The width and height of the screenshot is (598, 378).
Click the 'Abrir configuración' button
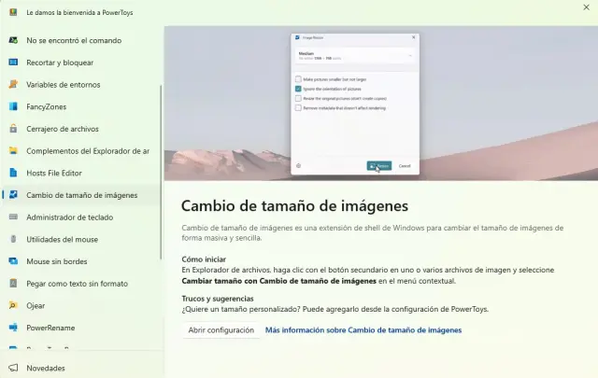221,329
